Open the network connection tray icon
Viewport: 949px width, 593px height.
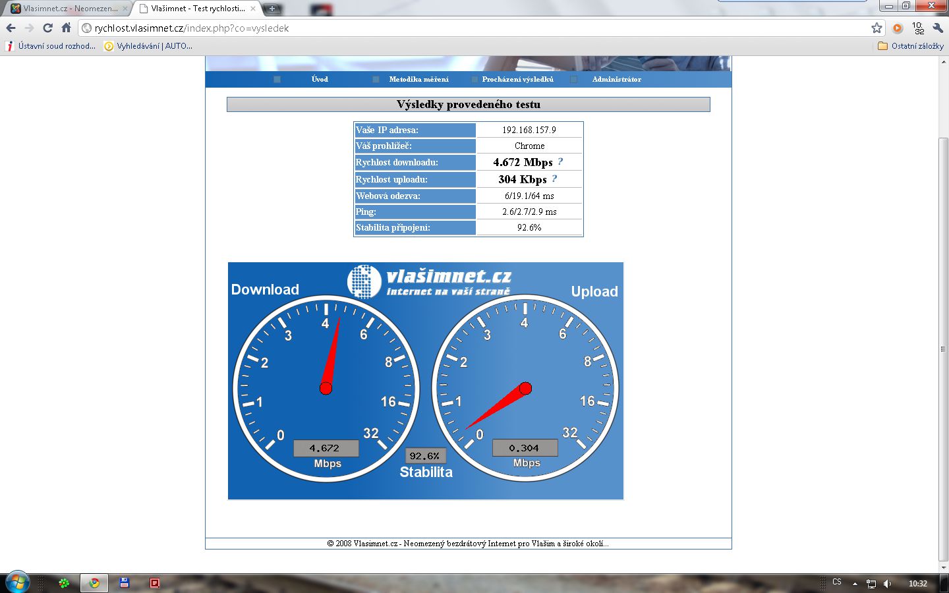871,583
